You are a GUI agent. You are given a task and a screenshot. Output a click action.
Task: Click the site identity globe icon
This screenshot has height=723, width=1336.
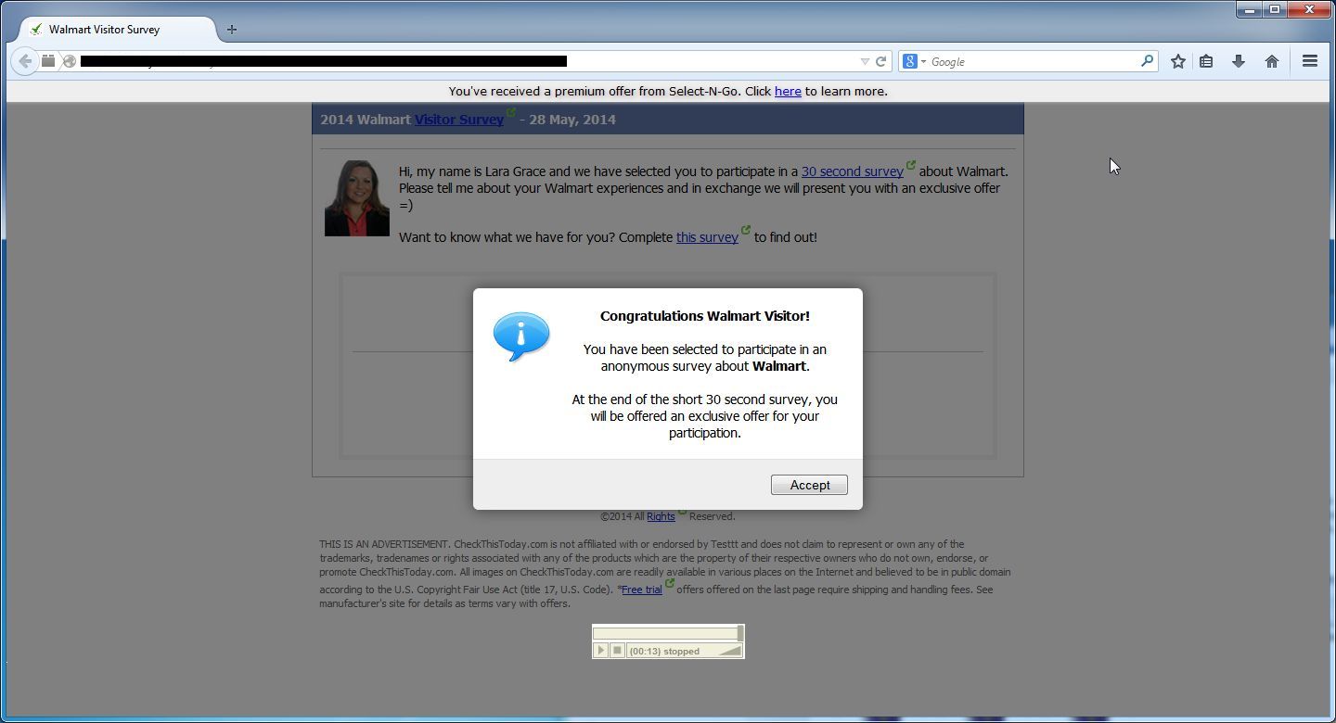[x=69, y=61]
